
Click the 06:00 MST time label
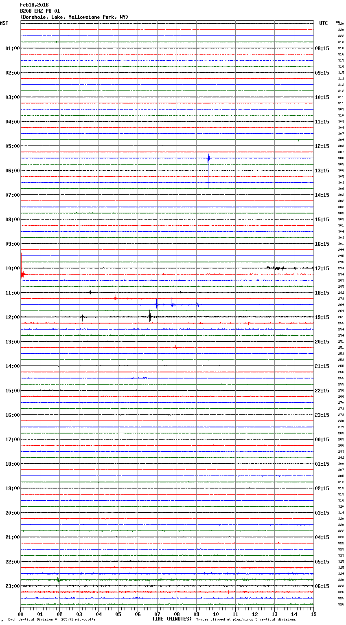[x=13, y=171]
